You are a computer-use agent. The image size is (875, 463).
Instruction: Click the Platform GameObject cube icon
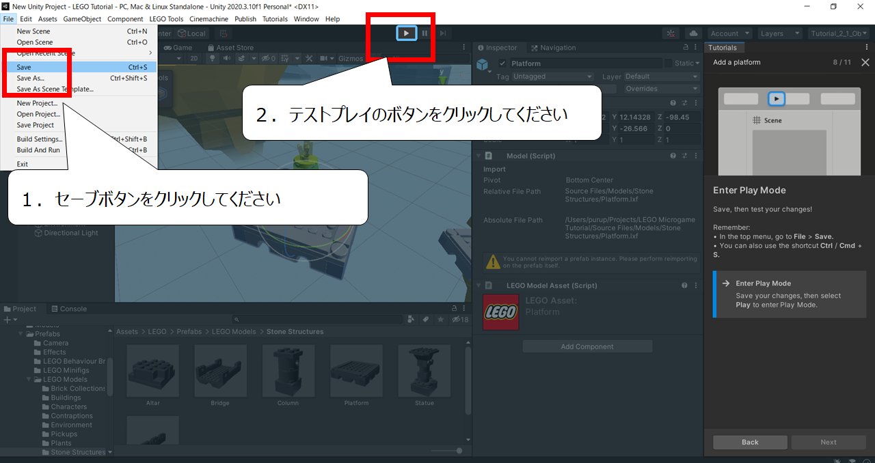tap(482, 64)
